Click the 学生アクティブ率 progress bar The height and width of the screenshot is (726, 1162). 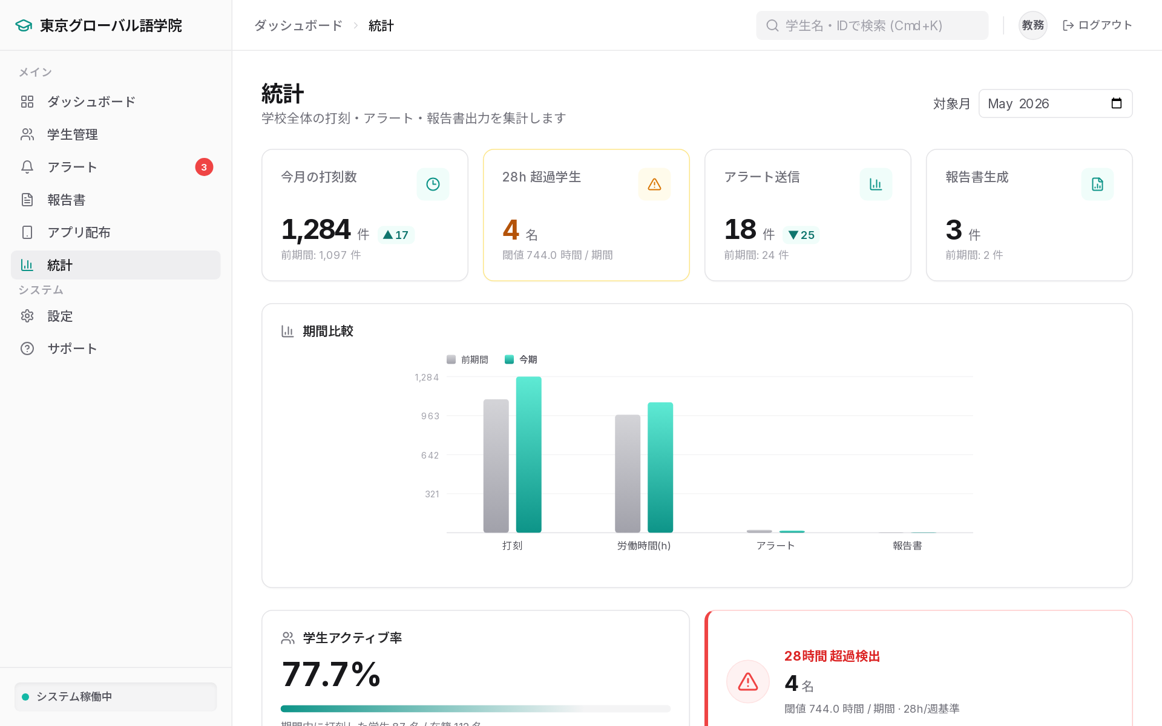pos(476,708)
